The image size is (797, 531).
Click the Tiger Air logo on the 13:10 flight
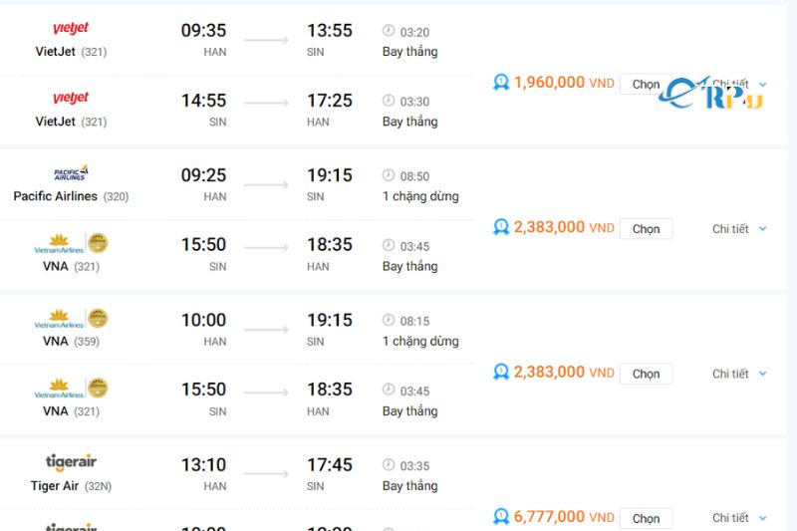click(71, 462)
